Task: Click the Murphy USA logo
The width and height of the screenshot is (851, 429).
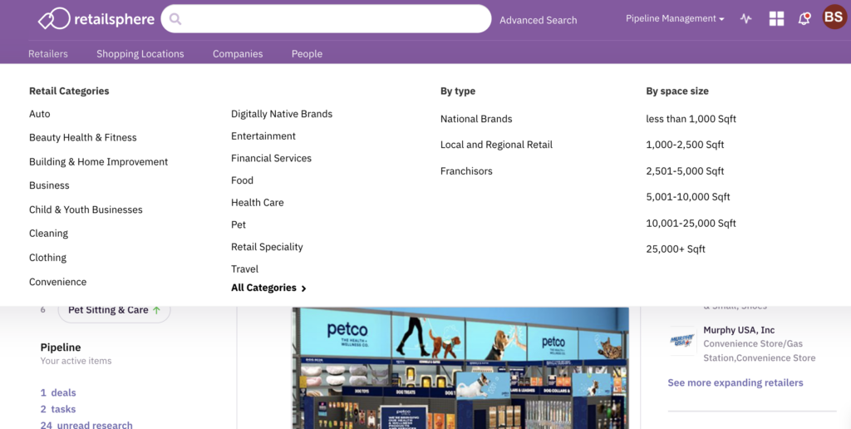Action: coord(683,342)
